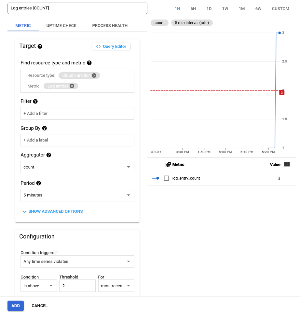
Task: Click the Filter help icon
Action: click(x=35, y=102)
